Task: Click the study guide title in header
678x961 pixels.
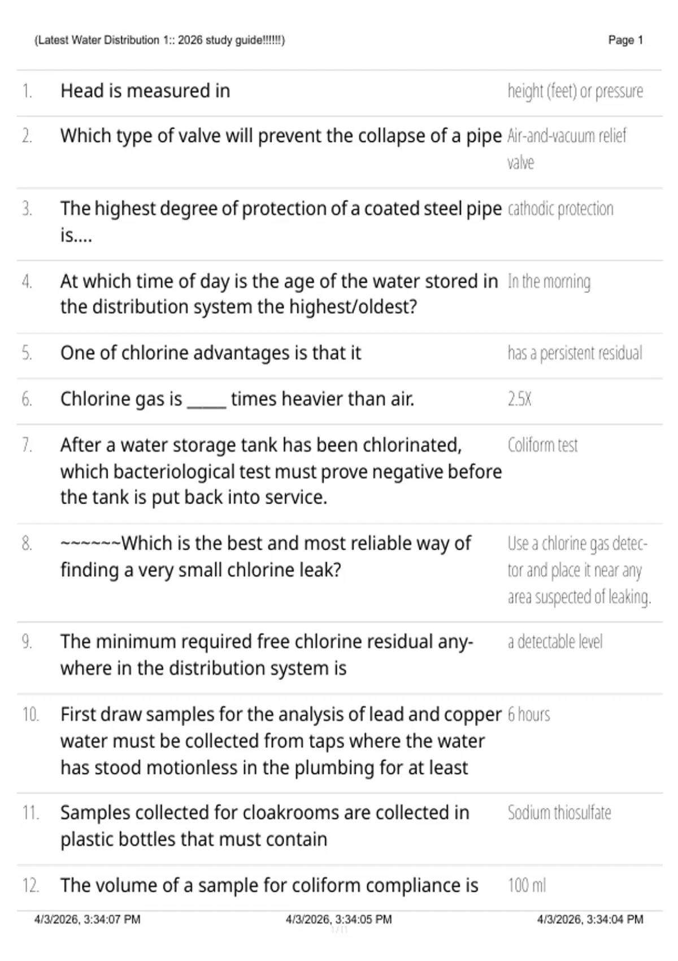Action: point(160,40)
